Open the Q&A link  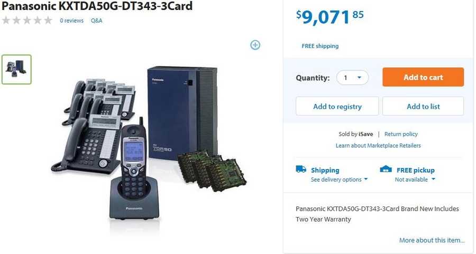96,21
